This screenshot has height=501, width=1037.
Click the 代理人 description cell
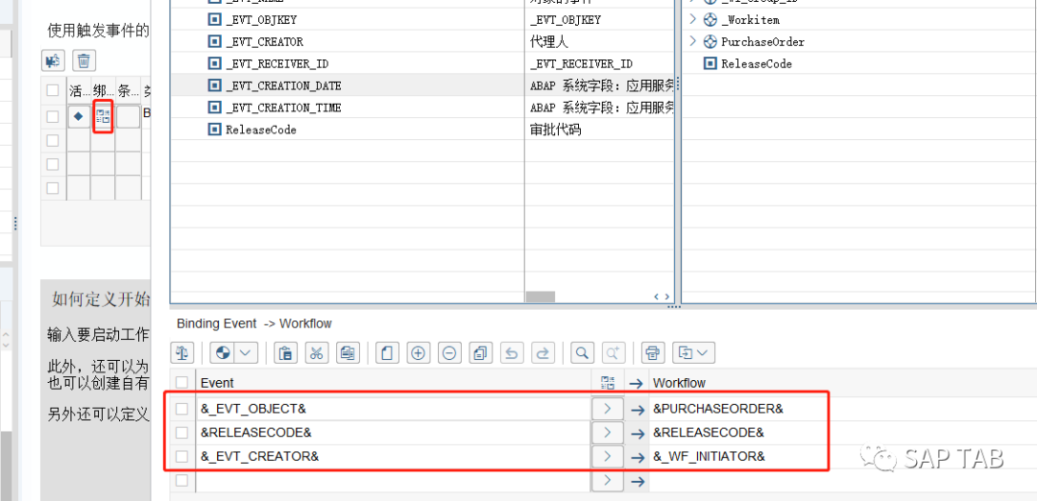(x=549, y=41)
